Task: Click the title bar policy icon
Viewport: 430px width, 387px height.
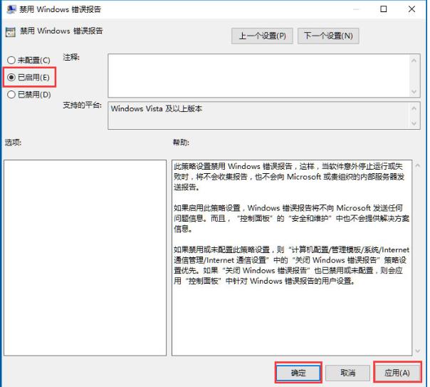Action: tap(11, 9)
